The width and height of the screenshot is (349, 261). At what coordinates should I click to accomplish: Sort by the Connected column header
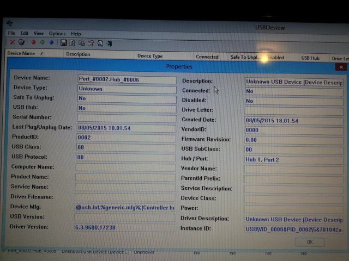210,57
